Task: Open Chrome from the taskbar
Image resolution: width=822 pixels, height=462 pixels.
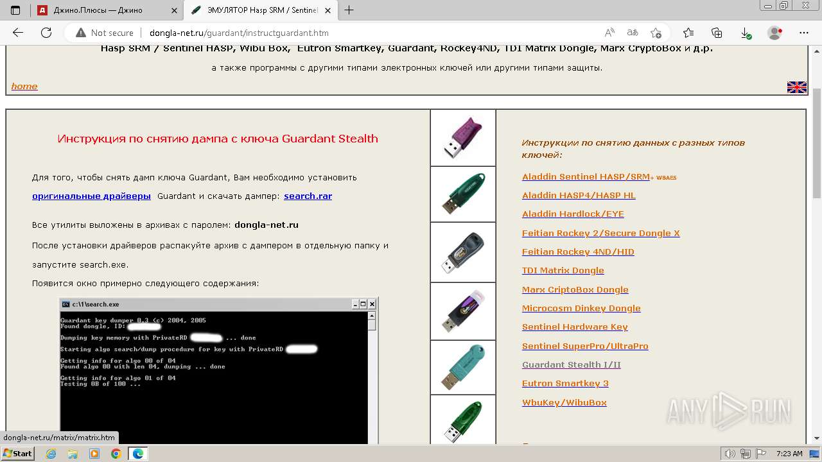Action: [116, 454]
